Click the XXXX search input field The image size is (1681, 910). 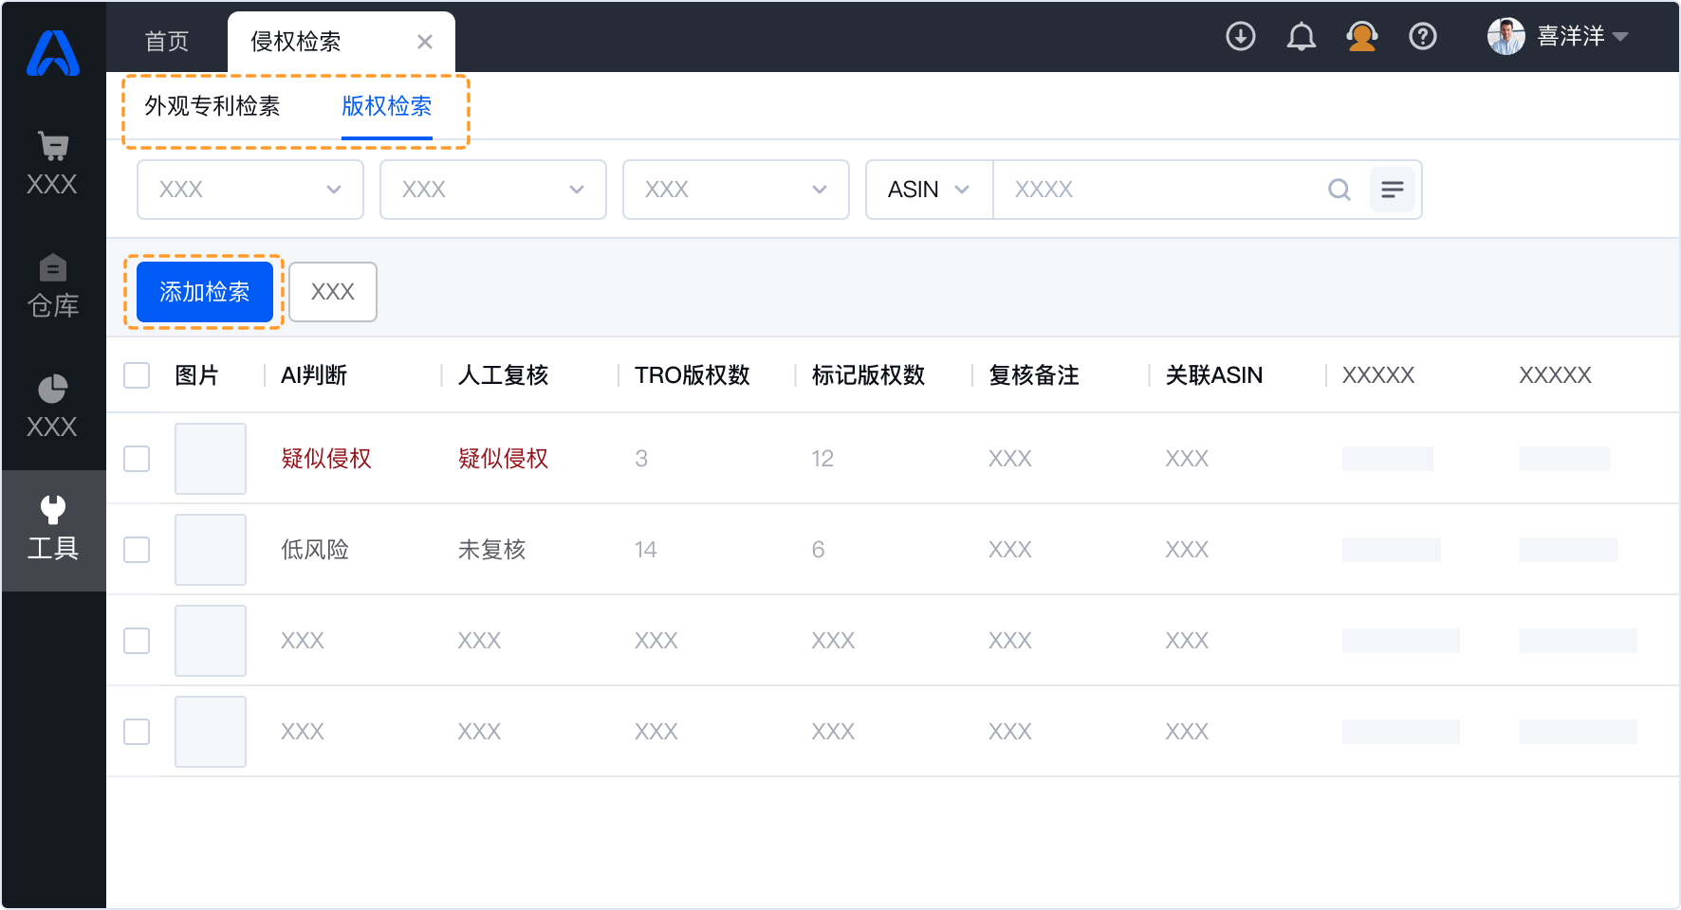pos(1157,190)
